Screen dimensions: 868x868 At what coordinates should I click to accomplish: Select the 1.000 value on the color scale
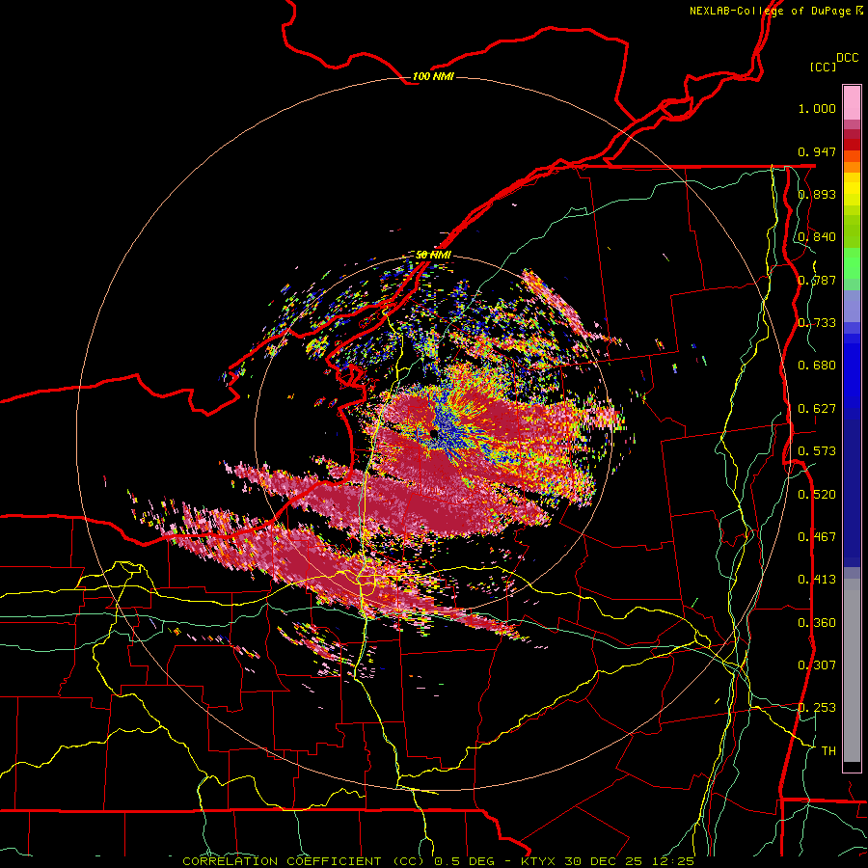tap(817, 108)
